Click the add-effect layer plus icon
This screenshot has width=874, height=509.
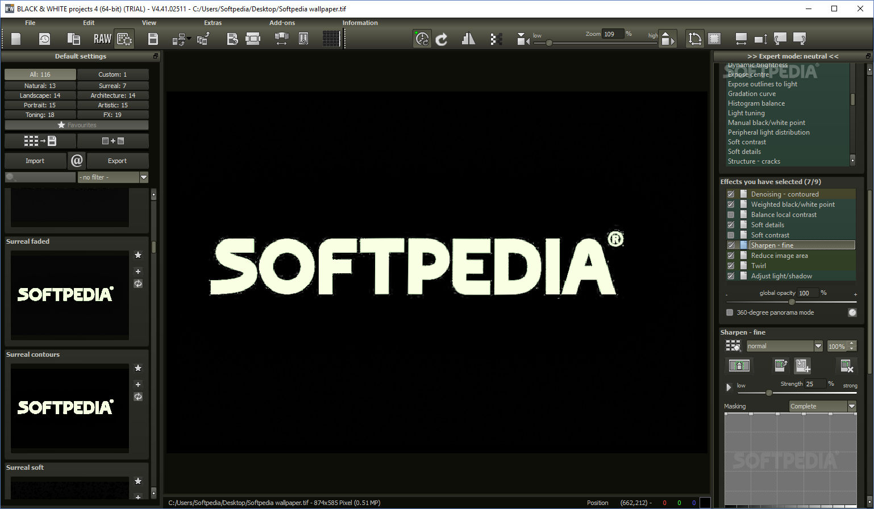coord(802,366)
